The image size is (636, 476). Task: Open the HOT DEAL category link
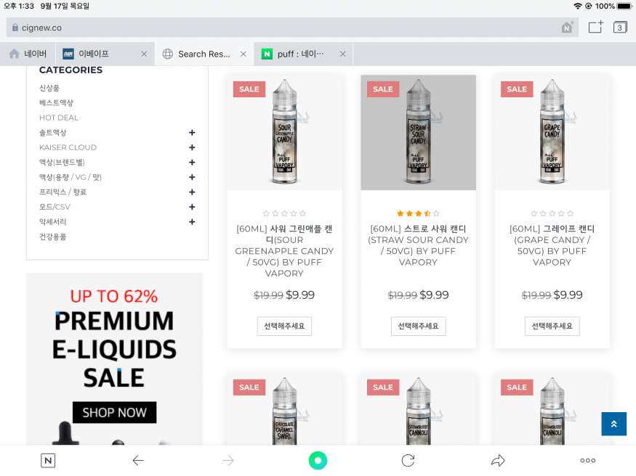[59, 118]
